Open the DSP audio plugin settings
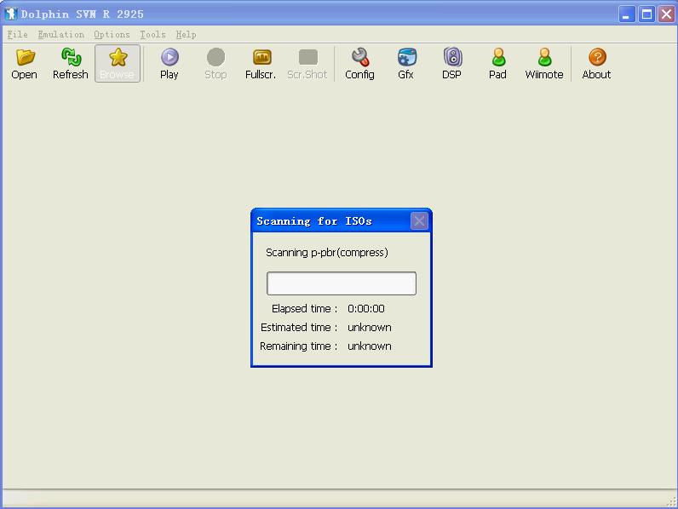Screen dimensions: 678x509 click(452, 57)
